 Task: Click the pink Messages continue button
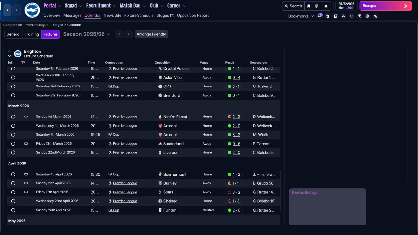pyautogui.click(x=385, y=6)
